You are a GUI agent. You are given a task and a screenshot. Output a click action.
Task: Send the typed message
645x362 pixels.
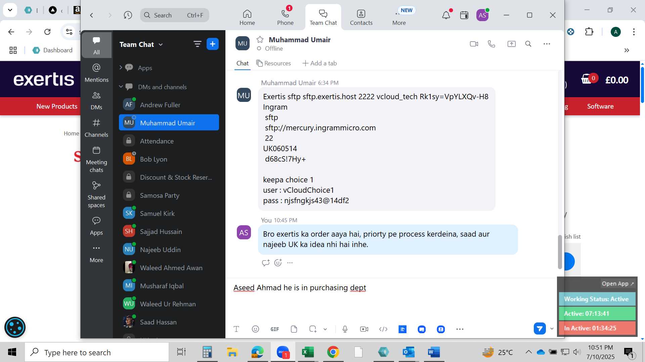(540, 328)
